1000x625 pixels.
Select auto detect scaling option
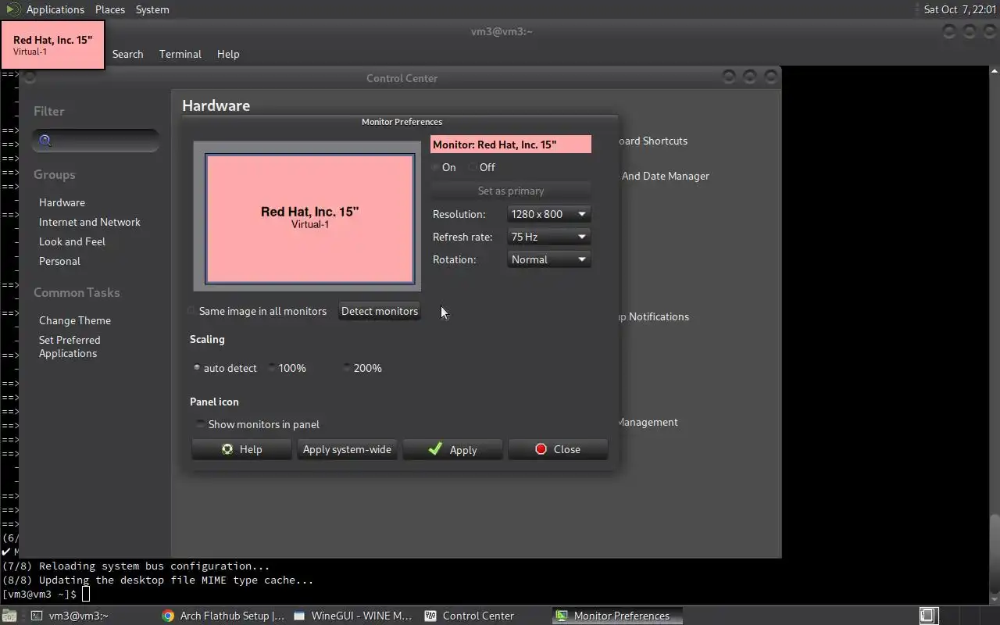[197, 368]
